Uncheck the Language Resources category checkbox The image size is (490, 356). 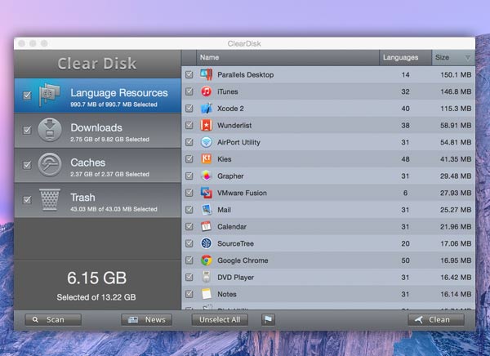[27, 95]
